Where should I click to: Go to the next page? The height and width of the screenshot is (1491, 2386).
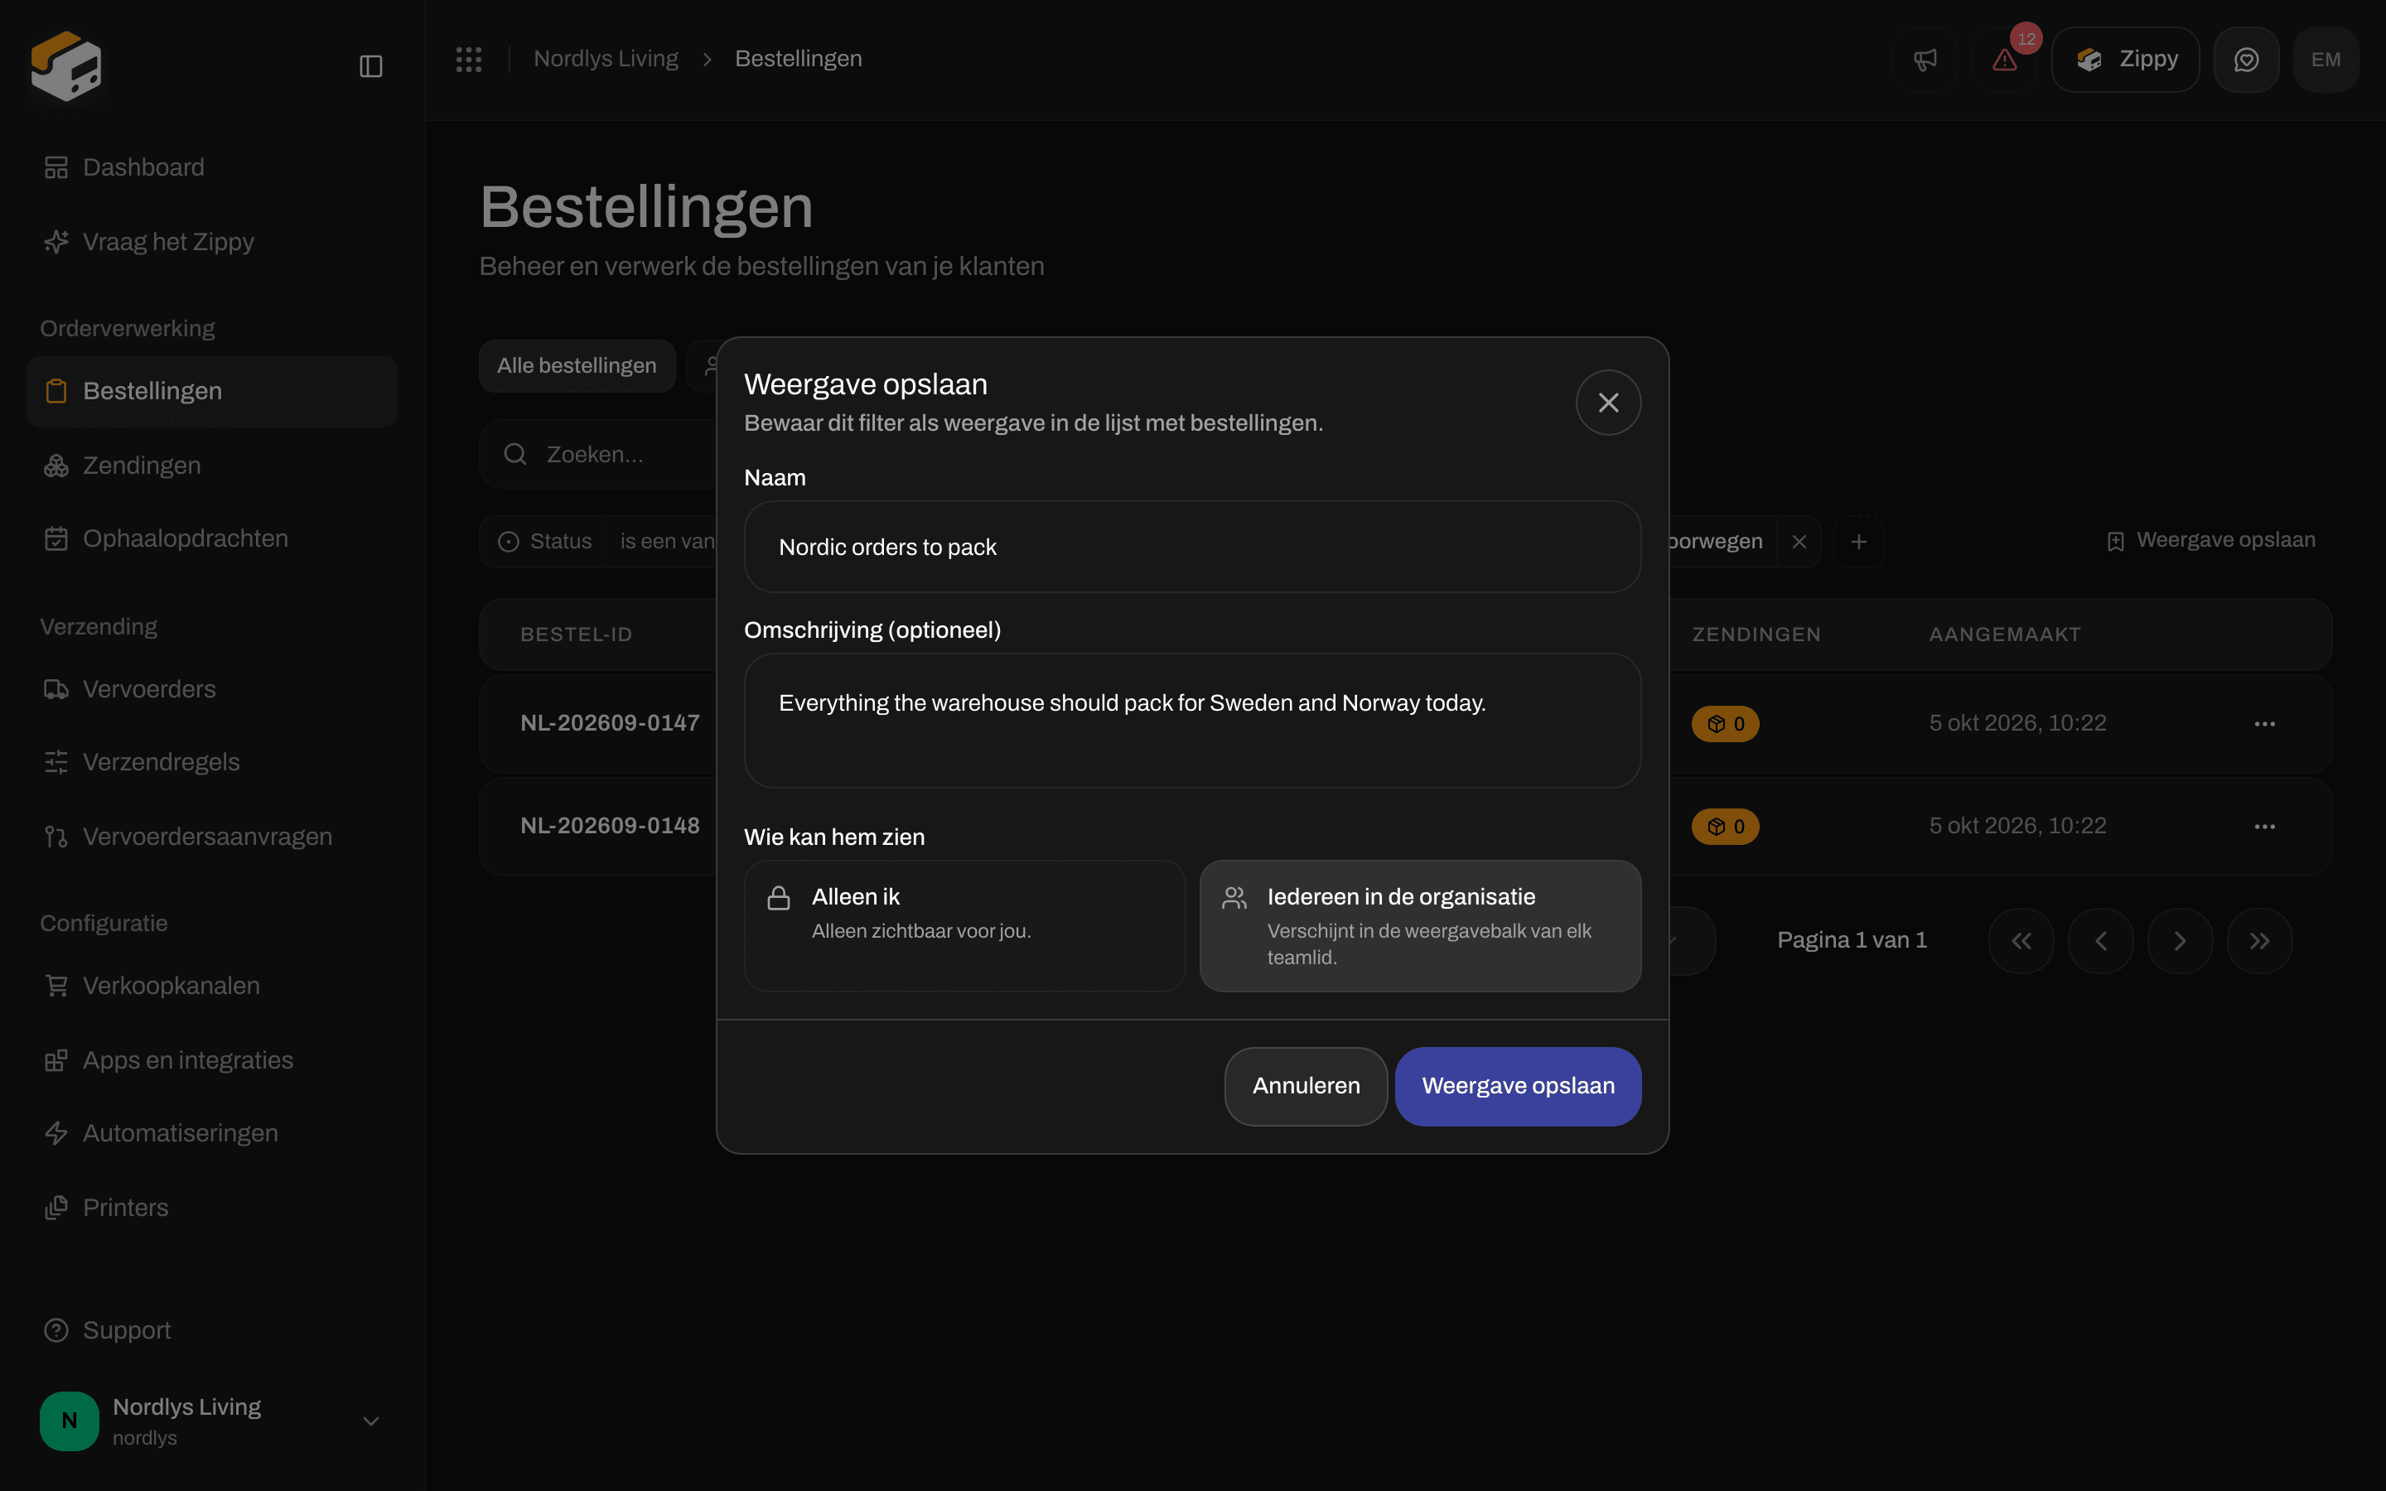pyautogui.click(x=2180, y=941)
